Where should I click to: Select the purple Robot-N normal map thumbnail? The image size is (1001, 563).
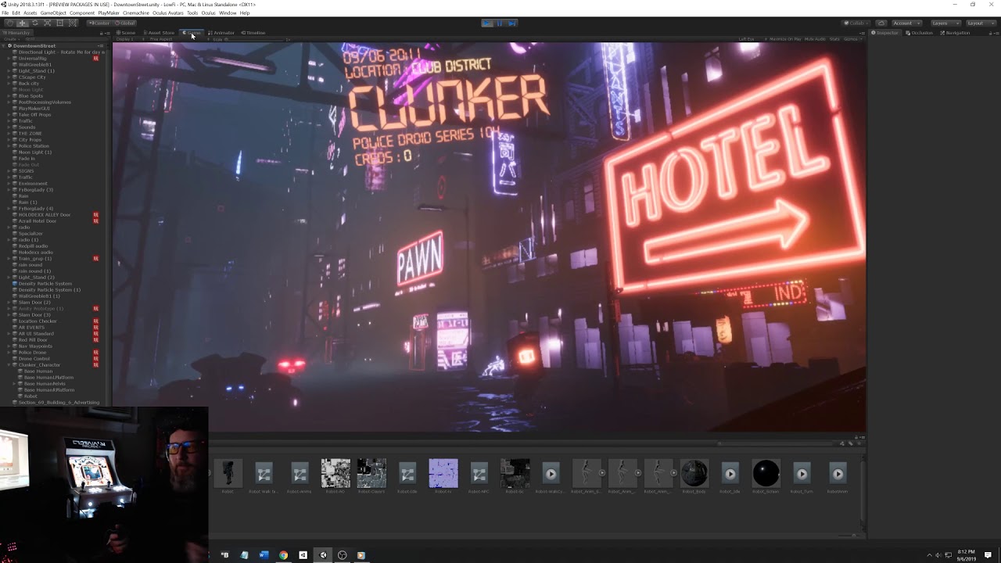(443, 473)
